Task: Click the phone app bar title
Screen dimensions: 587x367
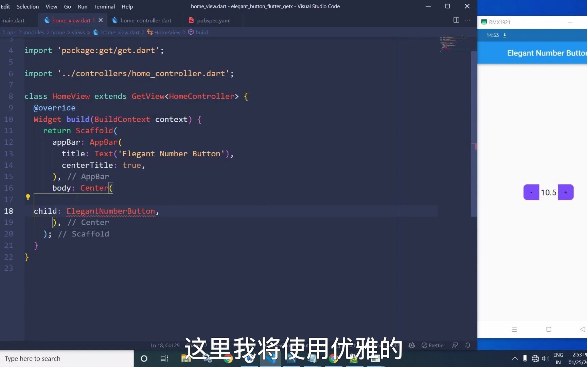Action: [x=547, y=53]
